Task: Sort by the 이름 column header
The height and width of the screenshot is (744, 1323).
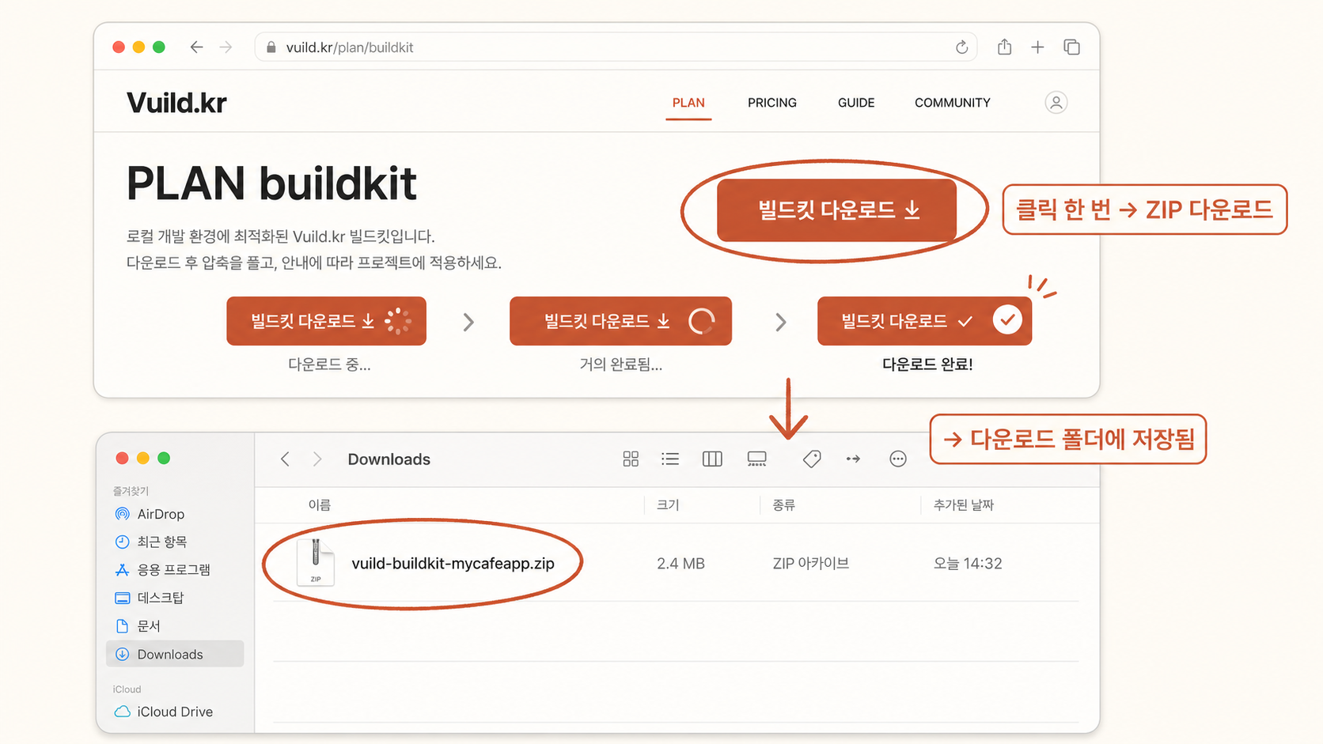Action: (x=320, y=505)
